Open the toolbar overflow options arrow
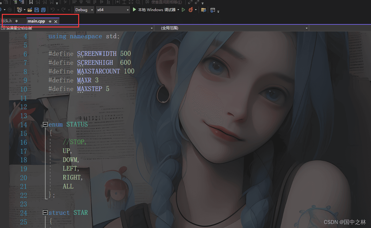Image resolution: width=371 pixels, height=228 pixels. pyautogui.click(x=218, y=11)
